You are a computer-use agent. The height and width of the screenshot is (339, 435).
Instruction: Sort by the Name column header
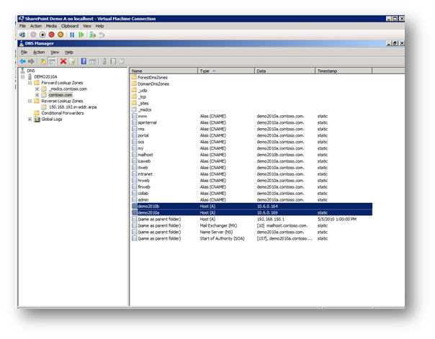pos(163,71)
